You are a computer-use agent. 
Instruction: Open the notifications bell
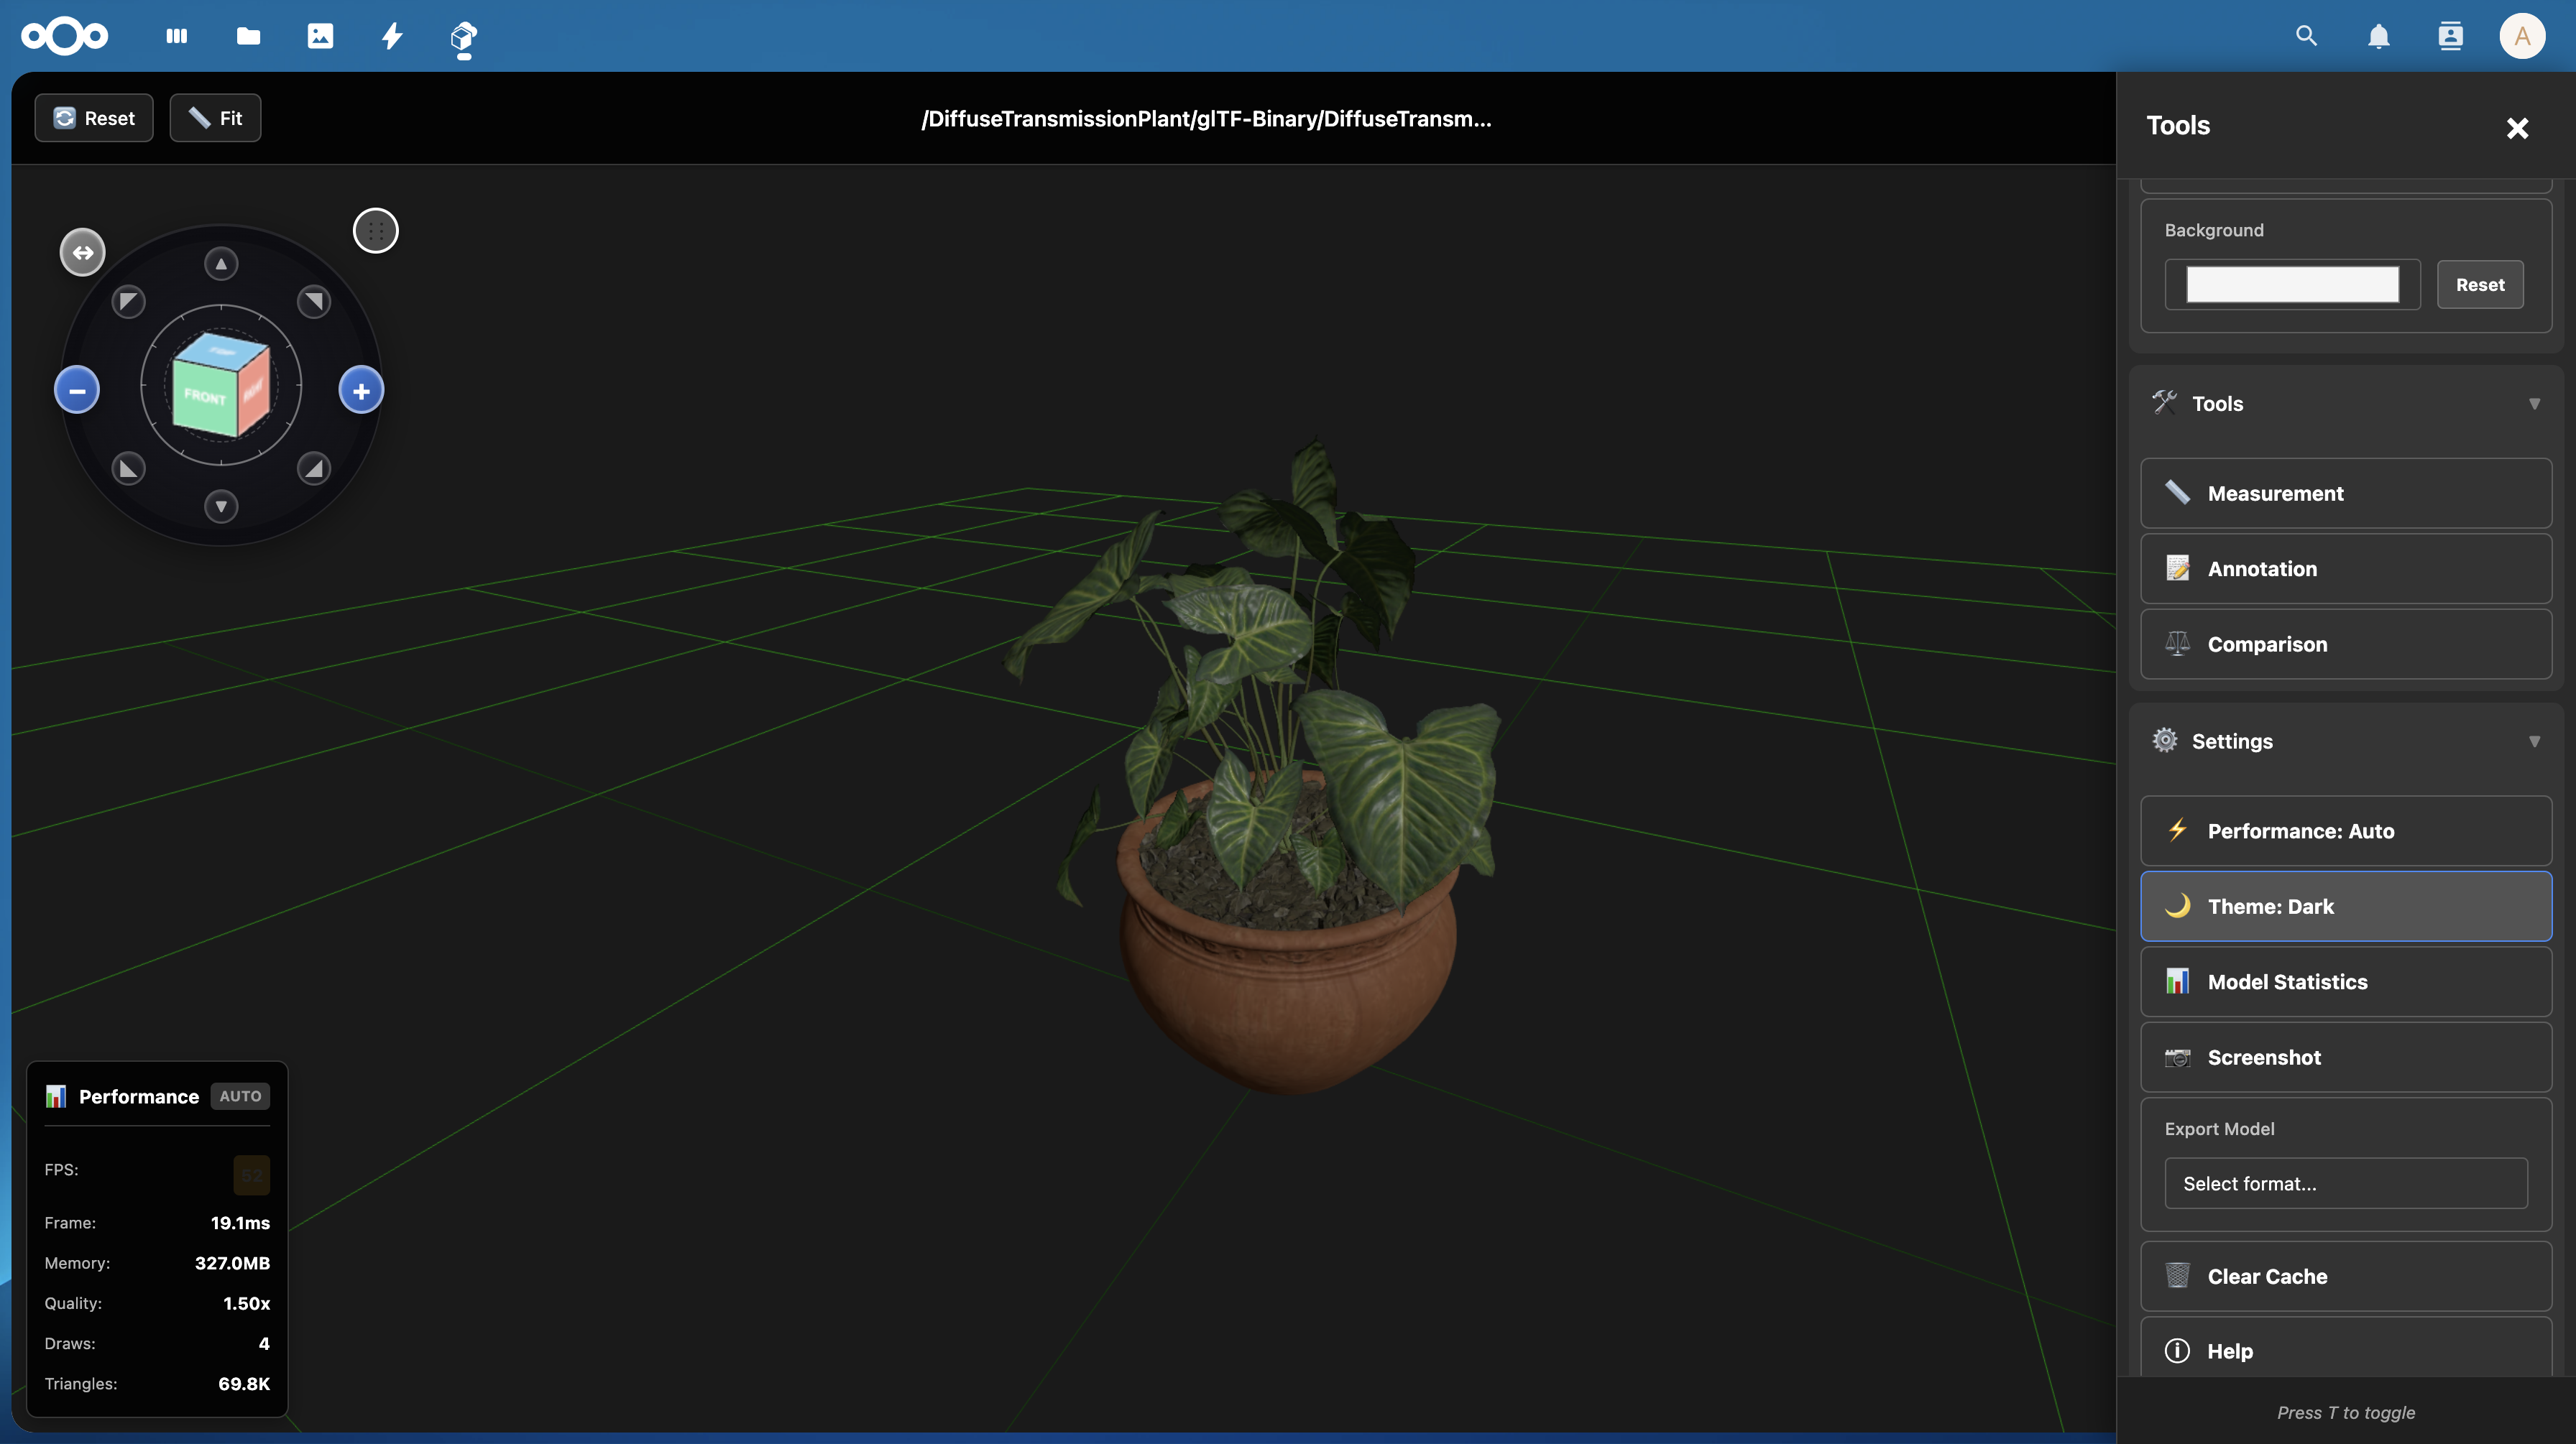(x=2378, y=37)
